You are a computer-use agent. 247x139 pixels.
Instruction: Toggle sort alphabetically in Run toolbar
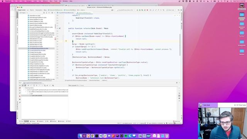point(28,85)
